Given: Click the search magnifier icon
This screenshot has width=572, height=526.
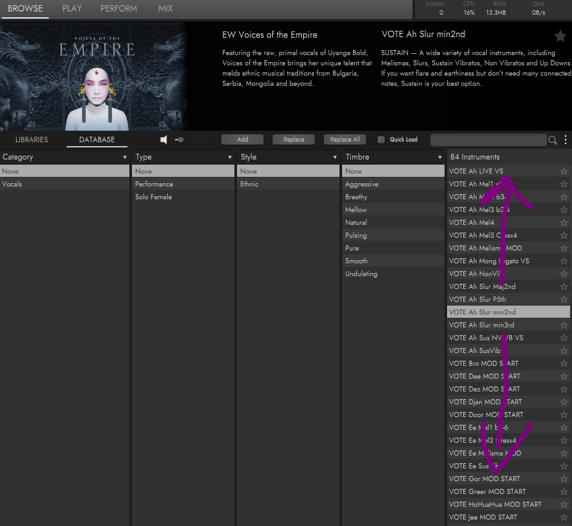Looking at the screenshot, I should tap(552, 140).
